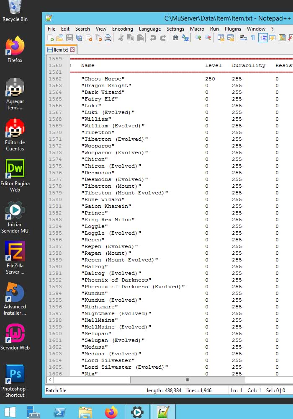
Task: Click the FileZilla Server desktop shortcut
Action: click(15, 258)
